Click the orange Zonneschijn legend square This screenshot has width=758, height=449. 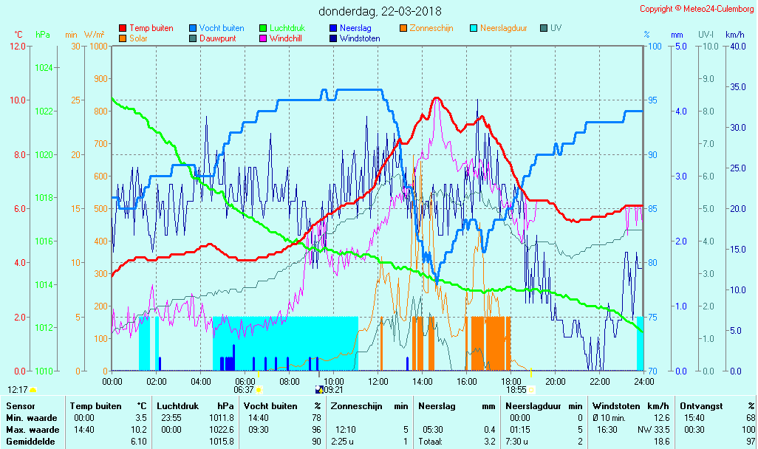(x=403, y=28)
